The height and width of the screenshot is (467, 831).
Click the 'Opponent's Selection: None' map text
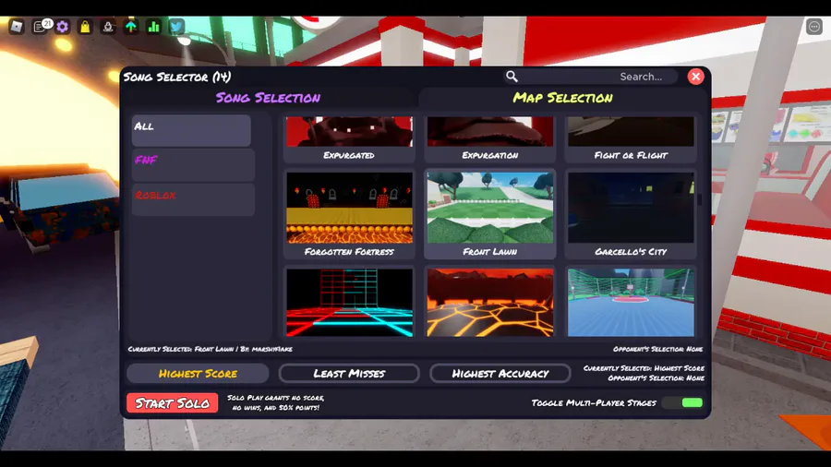657,349
